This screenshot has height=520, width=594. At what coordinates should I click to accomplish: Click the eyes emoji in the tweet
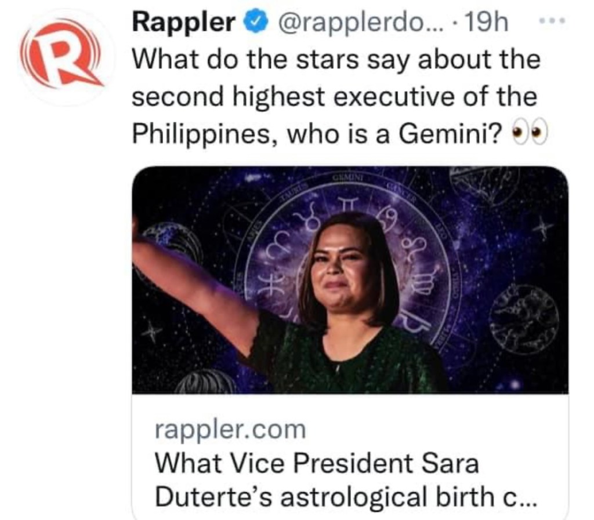click(x=530, y=134)
